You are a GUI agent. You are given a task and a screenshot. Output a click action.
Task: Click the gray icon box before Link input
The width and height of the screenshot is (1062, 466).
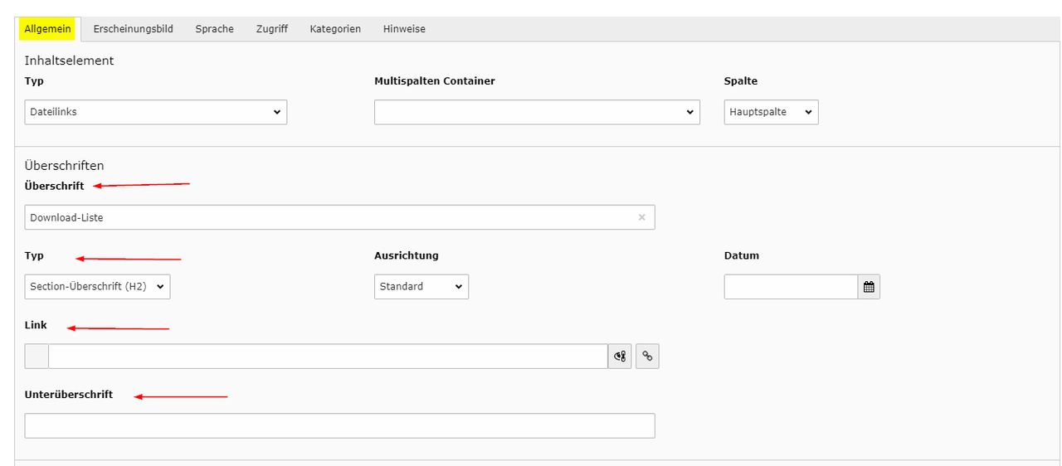(37, 357)
